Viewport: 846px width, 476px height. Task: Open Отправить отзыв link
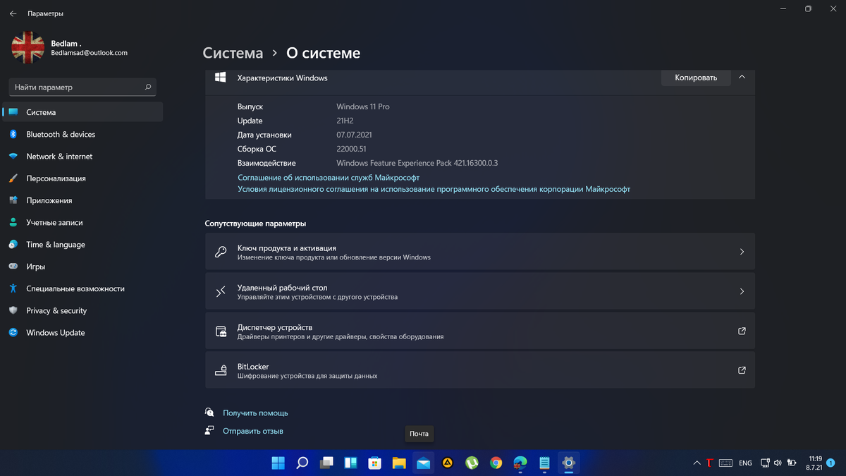(x=253, y=431)
